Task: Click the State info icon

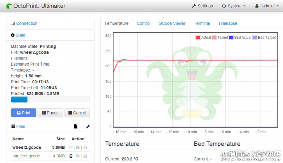Action: 13,35
